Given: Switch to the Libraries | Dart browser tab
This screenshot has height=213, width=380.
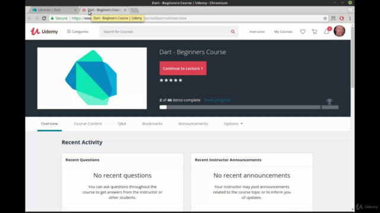Looking at the screenshot, I should [x=53, y=10].
